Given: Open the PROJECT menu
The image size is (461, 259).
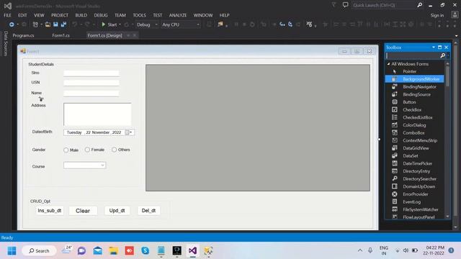Looking at the screenshot, I should (60, 15).
